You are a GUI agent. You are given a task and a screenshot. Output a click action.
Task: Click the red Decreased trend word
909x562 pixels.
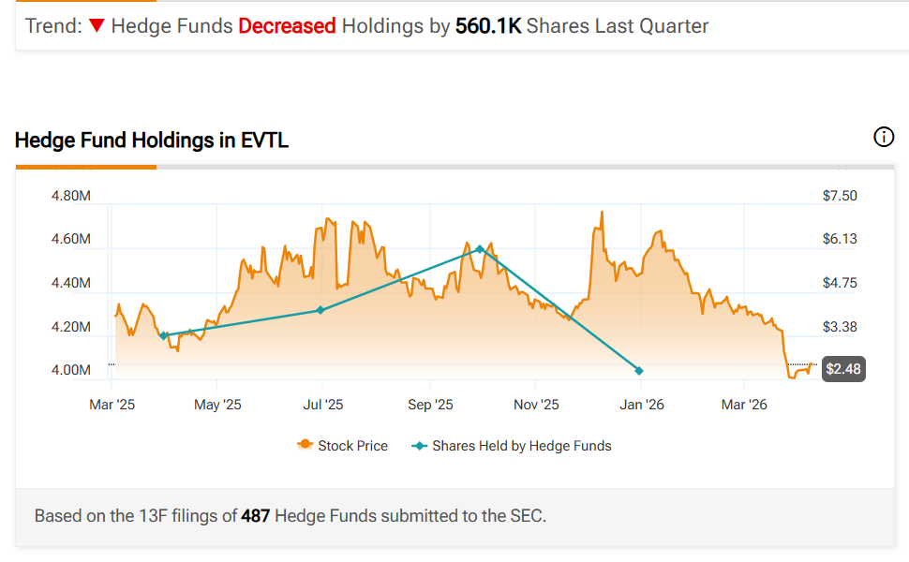tap(287, 26)
